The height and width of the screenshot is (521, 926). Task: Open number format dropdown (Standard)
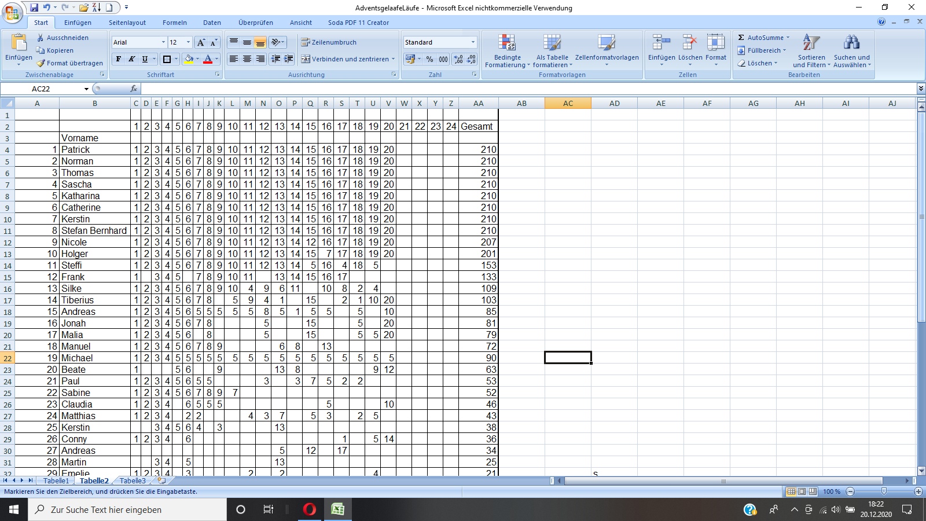coord(473,42)
